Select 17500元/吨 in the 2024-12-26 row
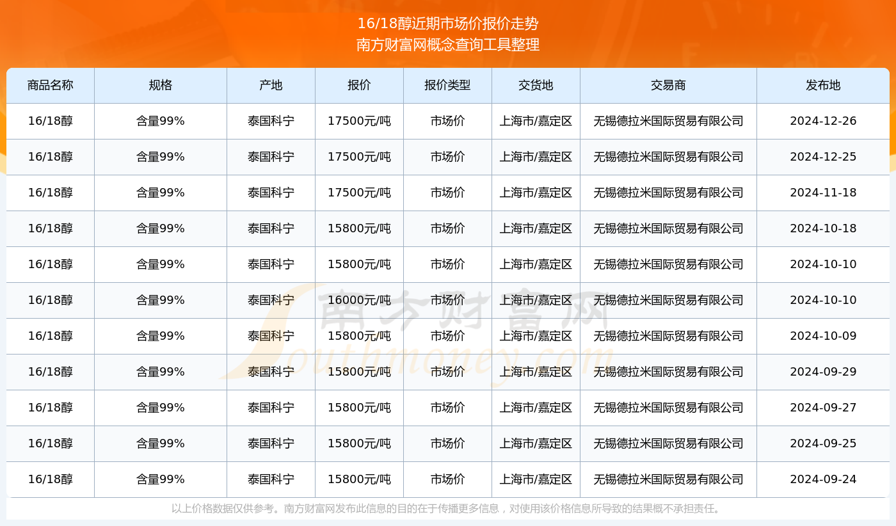Viewport: 896px width, 526px height. tap(359, 121)
